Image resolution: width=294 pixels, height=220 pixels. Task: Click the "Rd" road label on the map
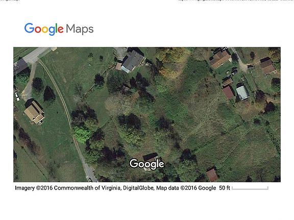click(16, 67)
